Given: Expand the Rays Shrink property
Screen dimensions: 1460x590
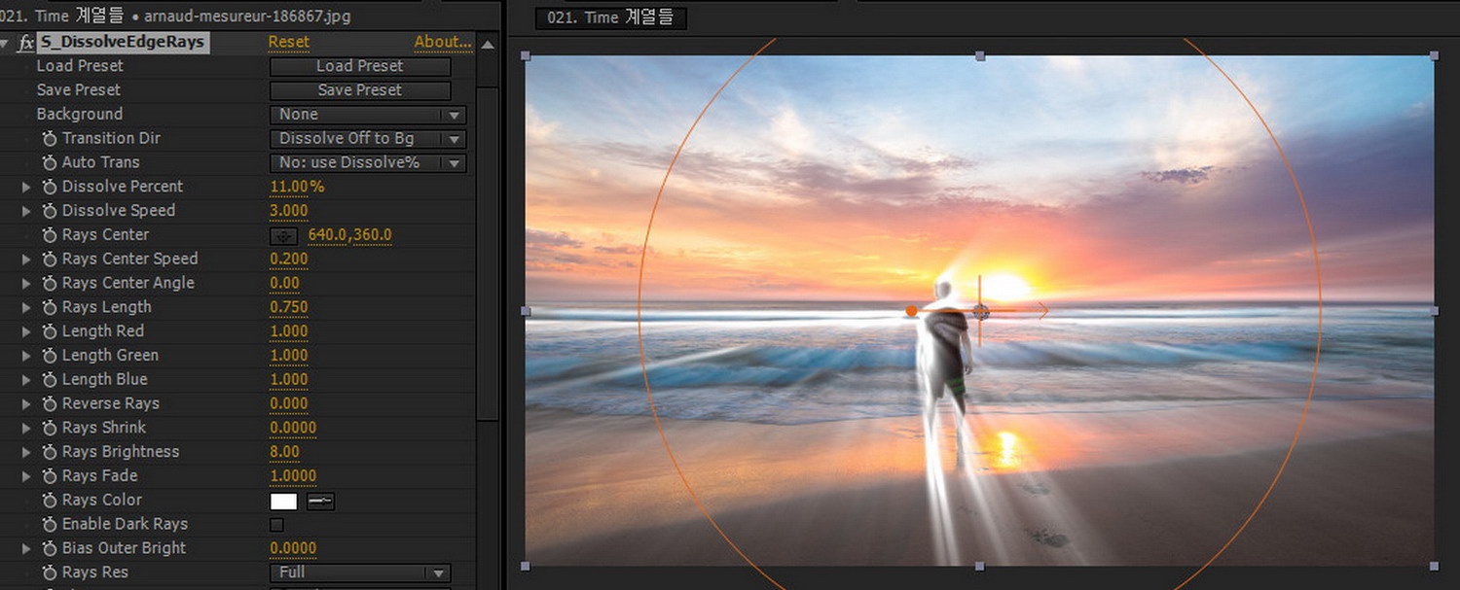Looking at the screenshot, I should [x=26, y=428].
